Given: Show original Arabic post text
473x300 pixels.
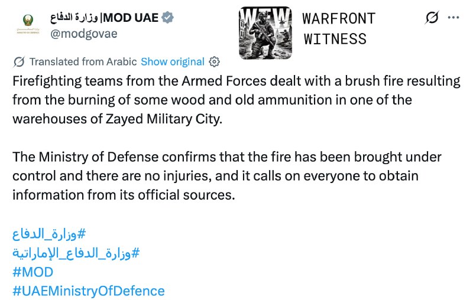Looking at the screenshot, I should coord(173,62).
